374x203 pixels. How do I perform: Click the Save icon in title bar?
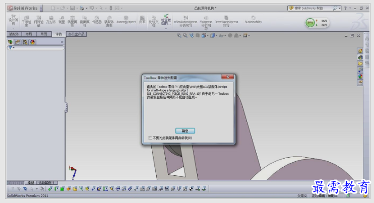coord(72,8)
